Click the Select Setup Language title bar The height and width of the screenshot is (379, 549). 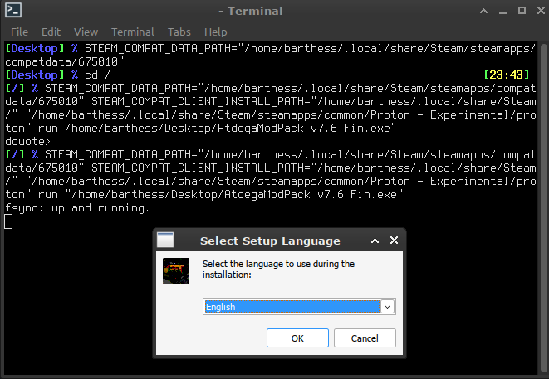270,241
